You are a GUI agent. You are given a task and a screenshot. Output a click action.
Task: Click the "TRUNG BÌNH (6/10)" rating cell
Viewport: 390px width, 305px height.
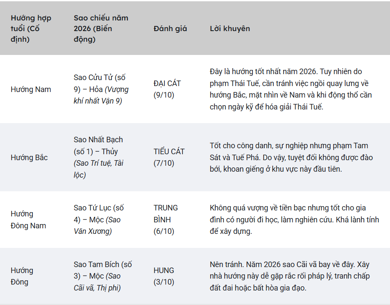(166, 220)
